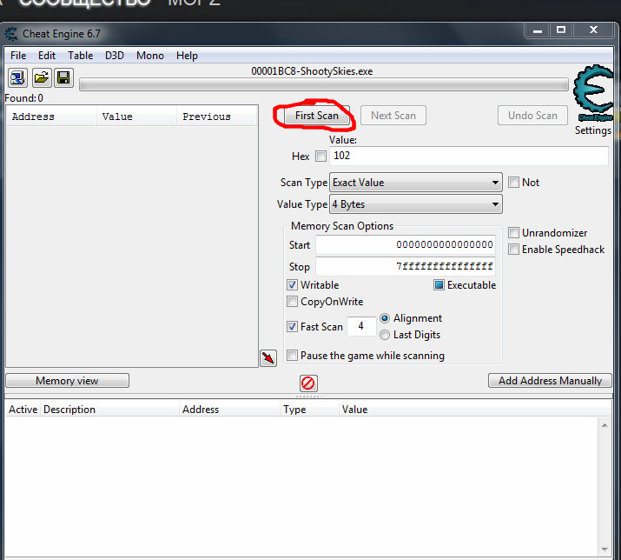Toggle the Hex checkbox
The height and width of the screenshot is (560, 621).
pos(320,157)
